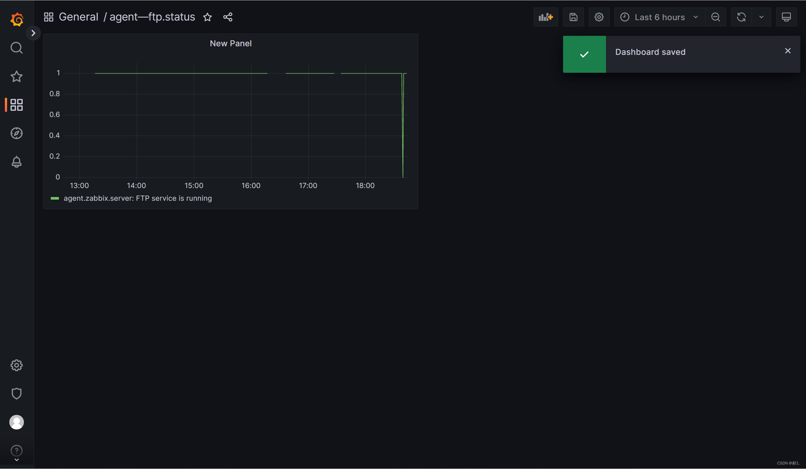
Task: Cycle view mode with monitor icon
Action: pyautogui.click(x=786, y=17)
